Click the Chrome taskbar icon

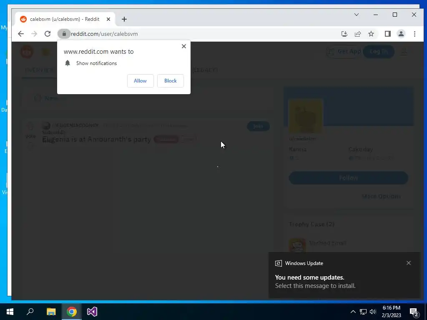72,312
